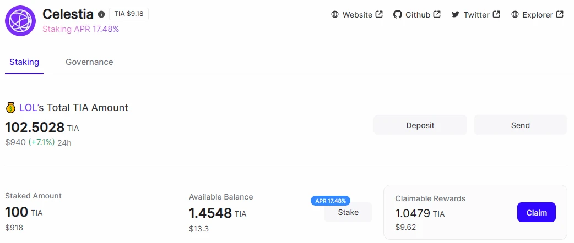Screen dimensions: 574x243
Task: Click the TIA $9.18 price badge
Action: [x=129, y=14]
